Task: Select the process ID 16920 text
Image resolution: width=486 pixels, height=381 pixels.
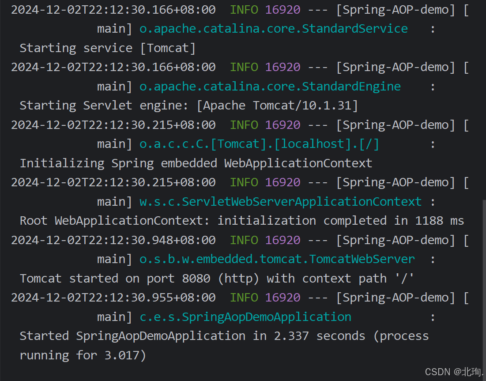Action: tap(283, 9)
